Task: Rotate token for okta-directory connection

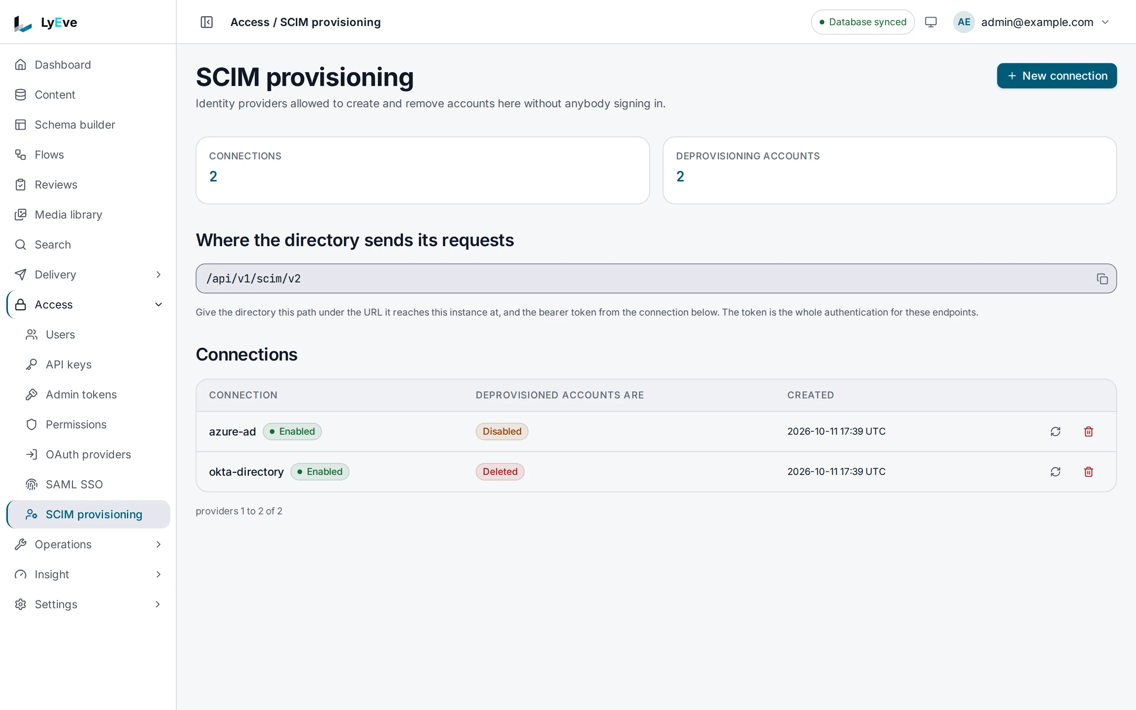Action: pyautogui.click(x=1055, y=471)
